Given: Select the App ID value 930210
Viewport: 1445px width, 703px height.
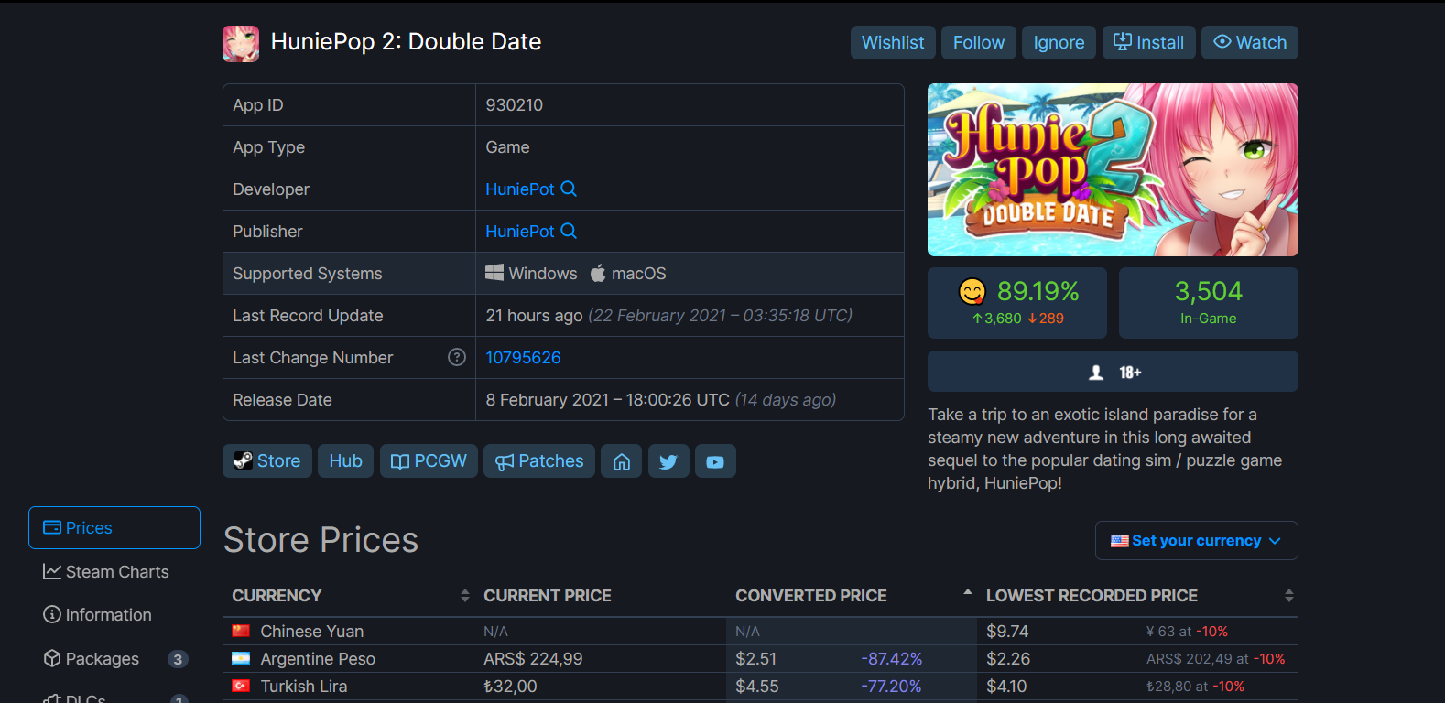Looking at the screenshot, I should (515, 105).
